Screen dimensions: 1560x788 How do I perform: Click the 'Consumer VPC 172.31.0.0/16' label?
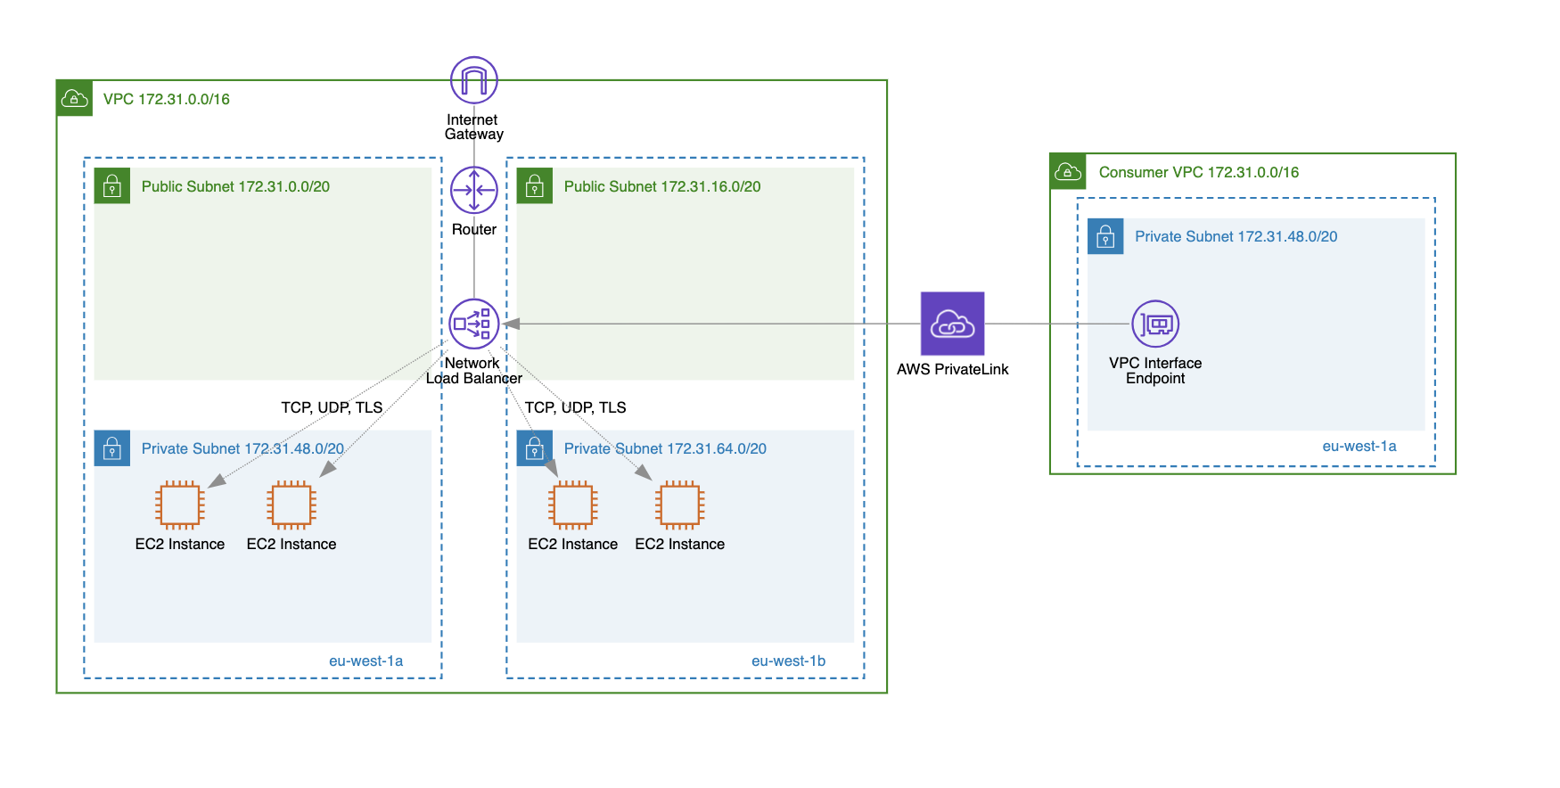(1199, 172)
